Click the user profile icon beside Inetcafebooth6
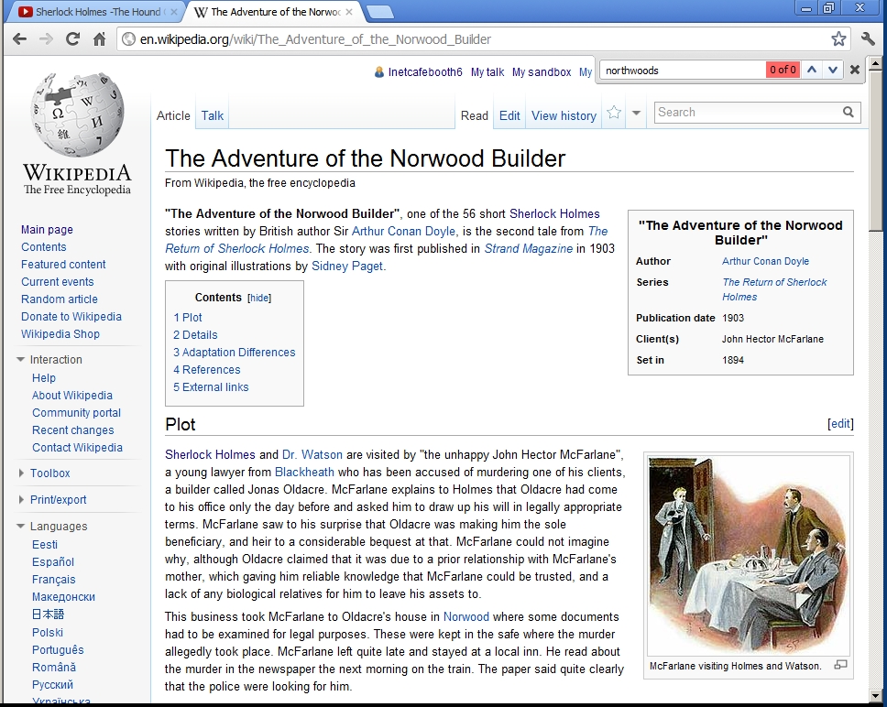The height and width of the screenshot is (707, 887). tap(379, 71)
